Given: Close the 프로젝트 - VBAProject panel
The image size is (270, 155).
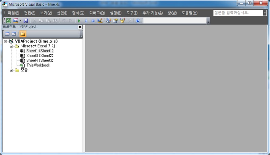Looking at the screenshot, I should pos(80,27).
